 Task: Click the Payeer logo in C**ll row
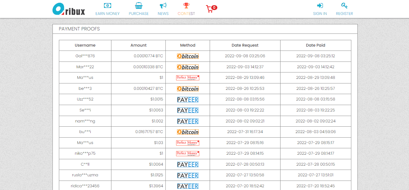(188, 164)
